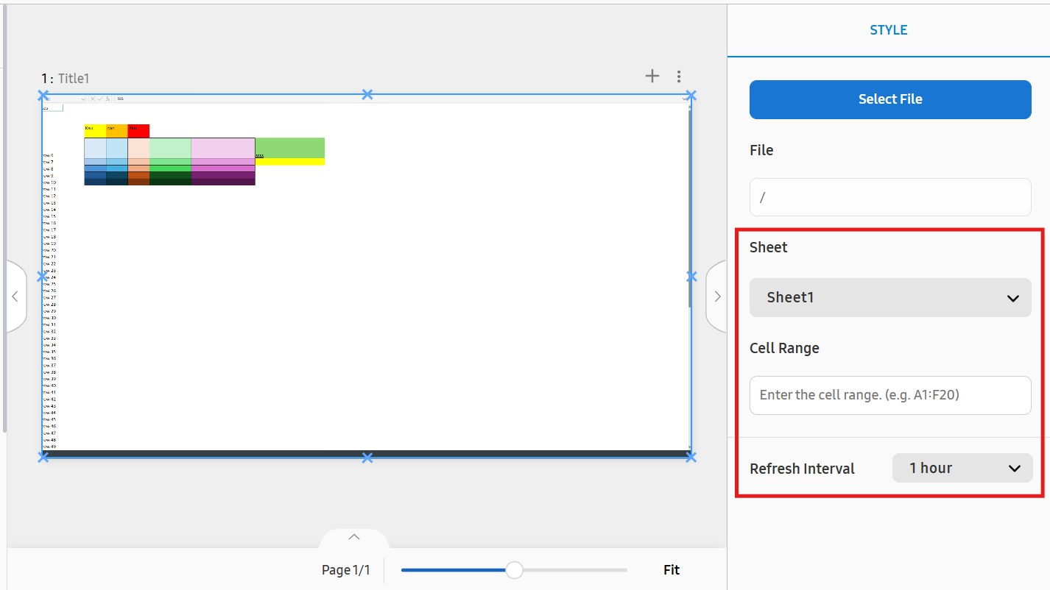Add a new page with the plus icon
1050x590 pixels.
[x=652, y=77]
